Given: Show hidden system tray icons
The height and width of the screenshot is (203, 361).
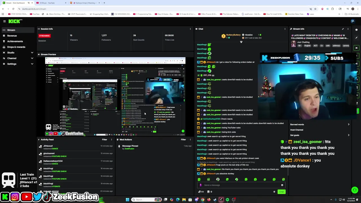Looking at the screenshot, I should 331,200.
